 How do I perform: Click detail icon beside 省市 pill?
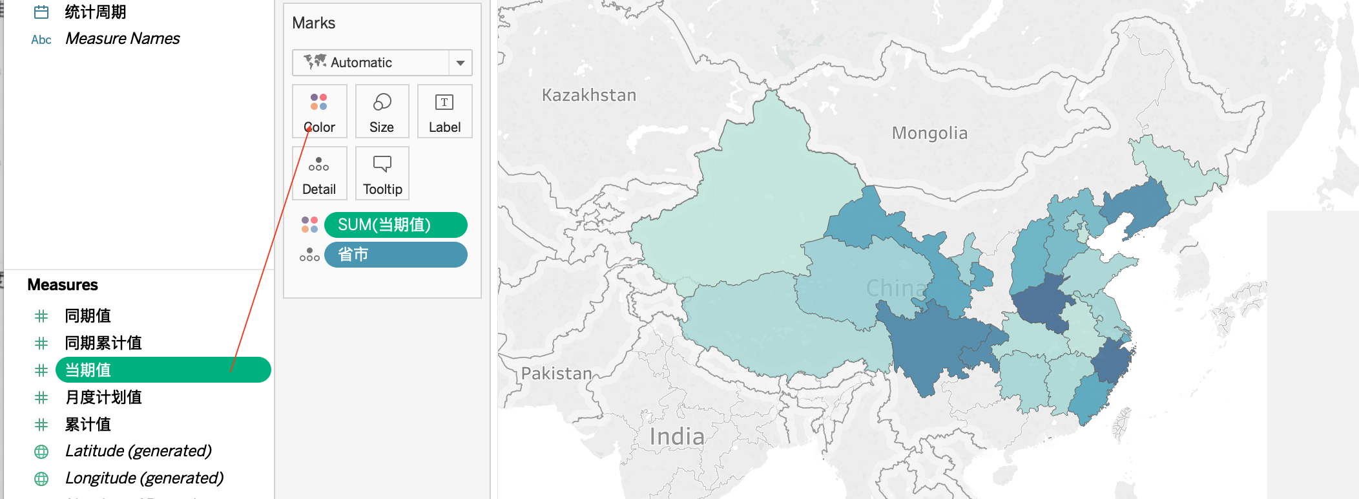[309, 255]
